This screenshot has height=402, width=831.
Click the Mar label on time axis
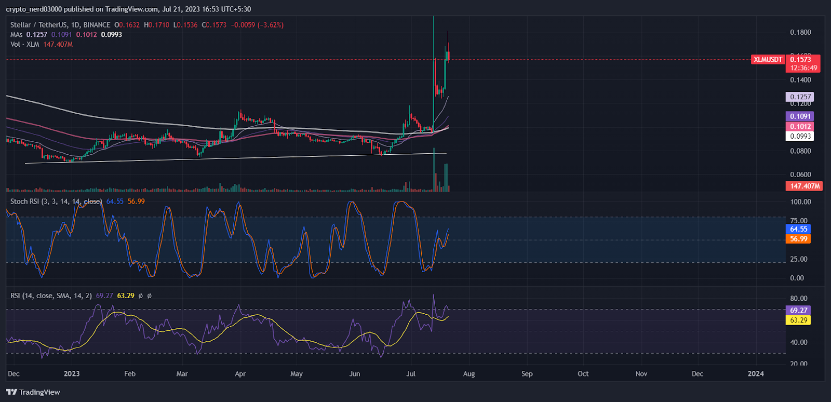[x=182, y=374]
